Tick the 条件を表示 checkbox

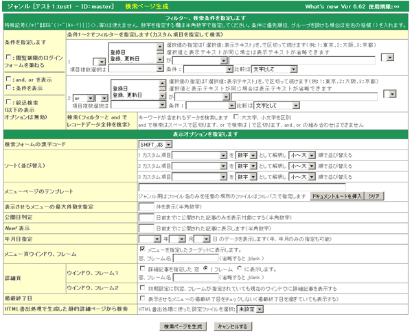coord(9,87)
